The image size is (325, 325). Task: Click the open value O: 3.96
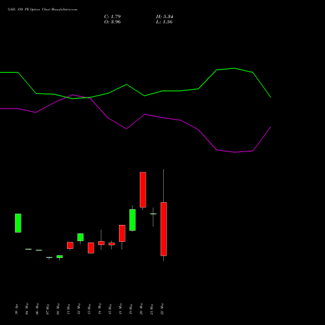tap(112, 22)
